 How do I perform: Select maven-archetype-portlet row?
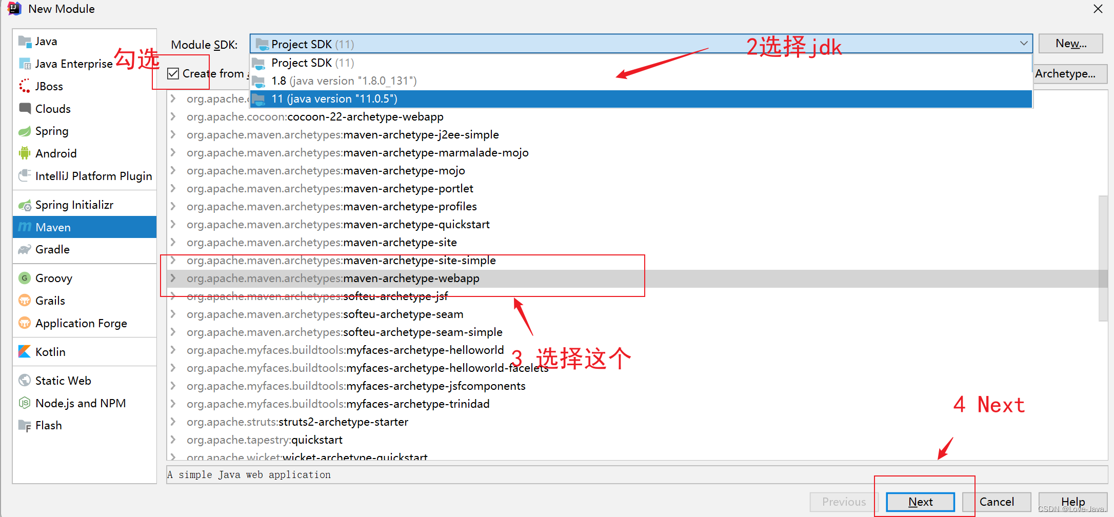pyautogui.click(x=636, y=188)
